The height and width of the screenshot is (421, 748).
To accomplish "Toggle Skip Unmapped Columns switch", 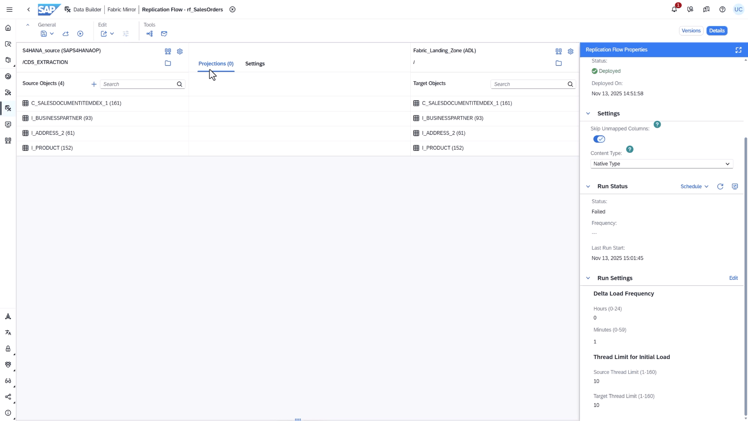I will click(x=599, y=139).
